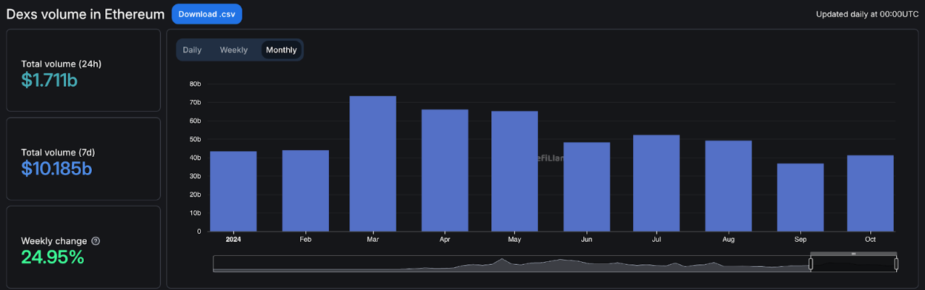
Task: Click the Total volume (24h) label
Action: pyautogui.click(x=62, y=64)
